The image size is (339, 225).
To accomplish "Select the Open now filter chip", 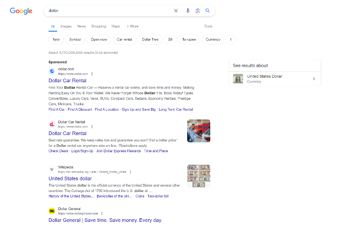I will point(99,39).
